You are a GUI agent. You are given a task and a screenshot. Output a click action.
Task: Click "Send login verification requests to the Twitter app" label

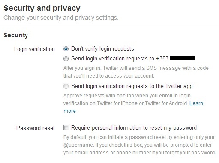tap(132, 86)
